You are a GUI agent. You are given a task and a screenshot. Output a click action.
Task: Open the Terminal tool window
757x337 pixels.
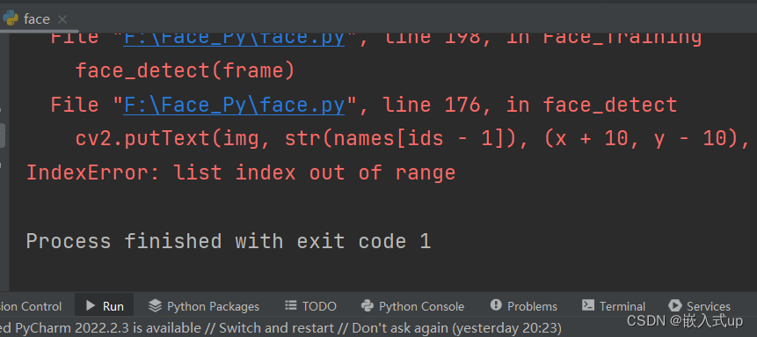[613, 306]
